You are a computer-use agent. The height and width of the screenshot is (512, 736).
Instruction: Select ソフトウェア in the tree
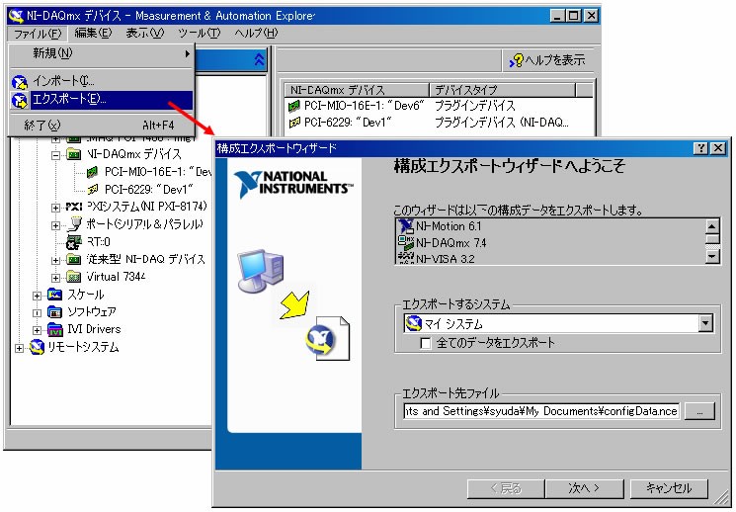(x=92, y=312)
